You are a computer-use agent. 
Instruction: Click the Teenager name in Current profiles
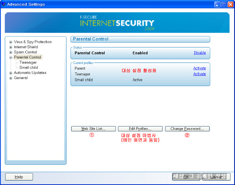click(x=82, y=74)
